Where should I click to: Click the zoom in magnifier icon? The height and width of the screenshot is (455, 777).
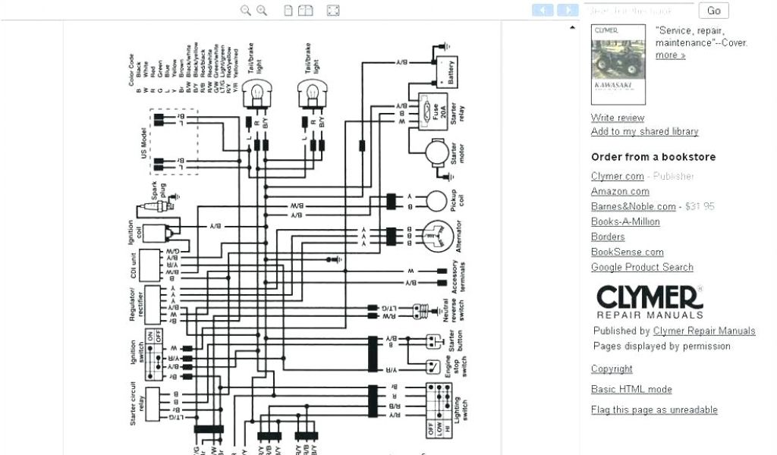point(262,11)
